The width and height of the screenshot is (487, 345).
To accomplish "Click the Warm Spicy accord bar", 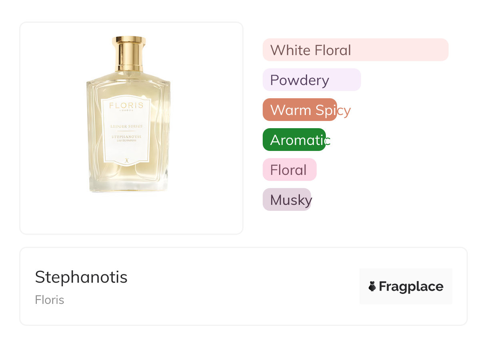I will tap(299, 110).
